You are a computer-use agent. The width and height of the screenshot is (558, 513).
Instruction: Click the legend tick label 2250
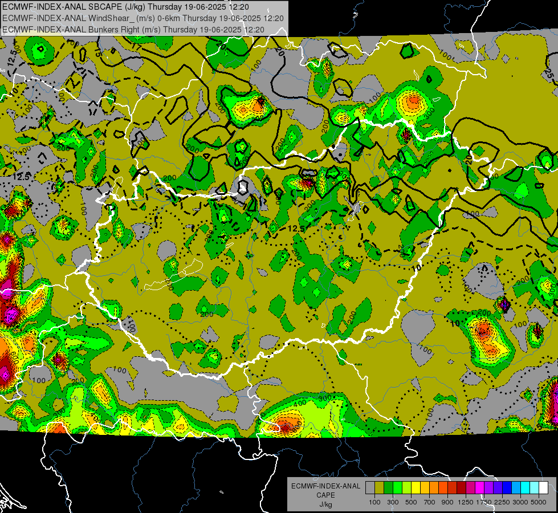503,502
